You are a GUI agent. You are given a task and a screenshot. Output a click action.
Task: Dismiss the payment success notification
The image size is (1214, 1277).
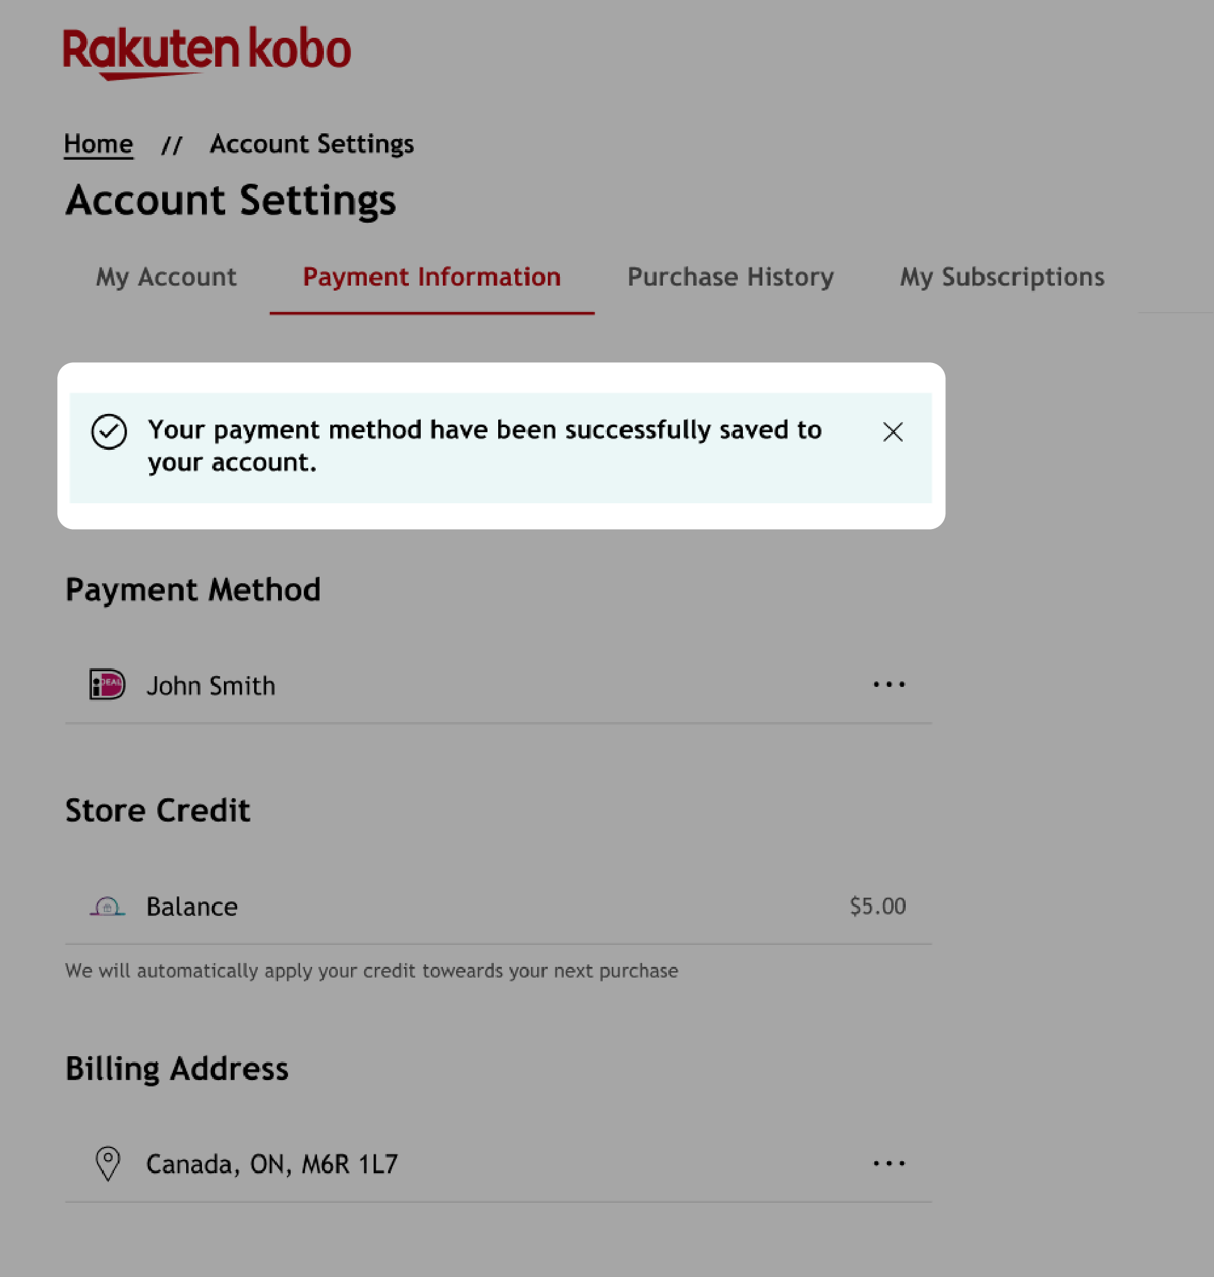coord(894,432)
